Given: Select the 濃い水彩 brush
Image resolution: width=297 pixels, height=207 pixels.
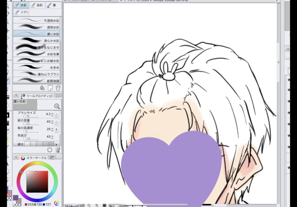Looking at the screenshot, I should 36,34.
